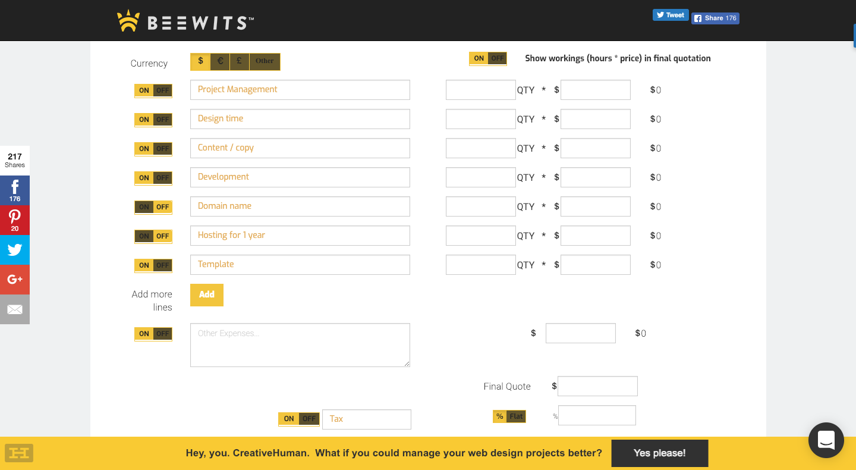This screenshot has height=470, width=856.
Task: Click the icon in the yellow banner
Action: [x=19, y=453]
